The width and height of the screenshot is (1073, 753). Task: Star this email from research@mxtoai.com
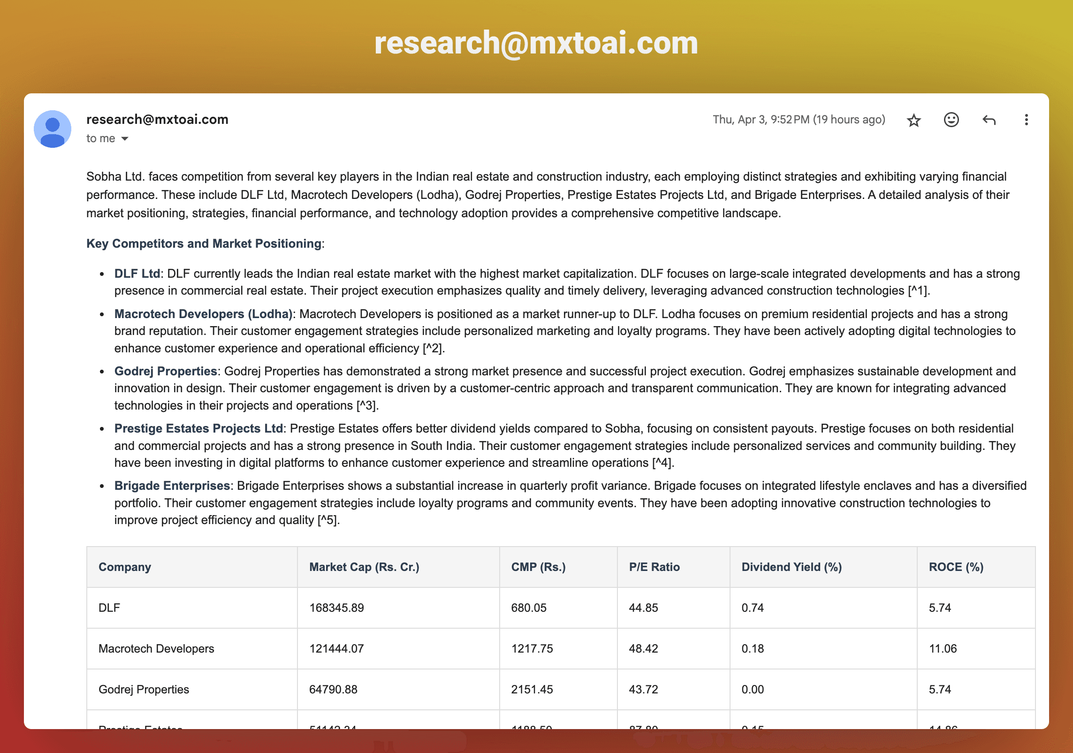coord(913,120)
